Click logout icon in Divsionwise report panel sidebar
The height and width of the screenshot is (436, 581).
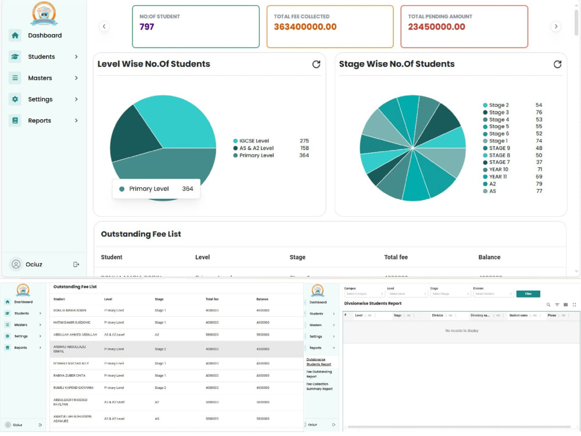334,425
